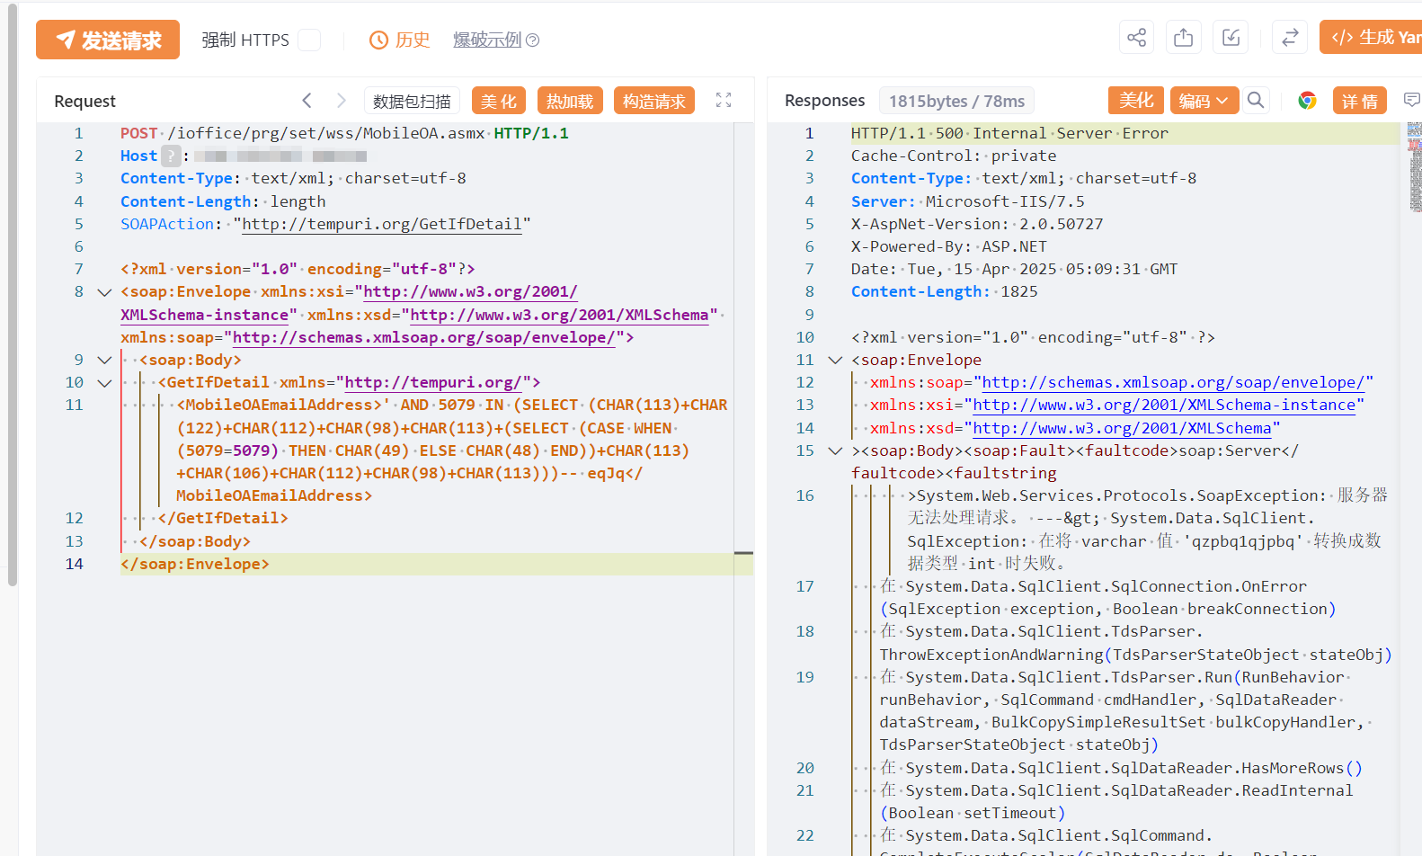Click the XMLSchema-instance link on response line 13

point(1164,405)
